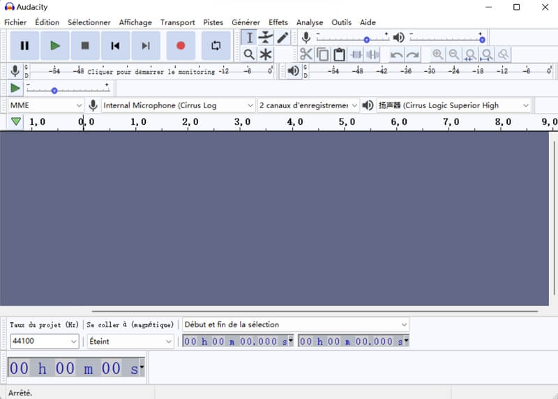
Task: Click the playback meter speaker icon
Action: pos(293,71)
